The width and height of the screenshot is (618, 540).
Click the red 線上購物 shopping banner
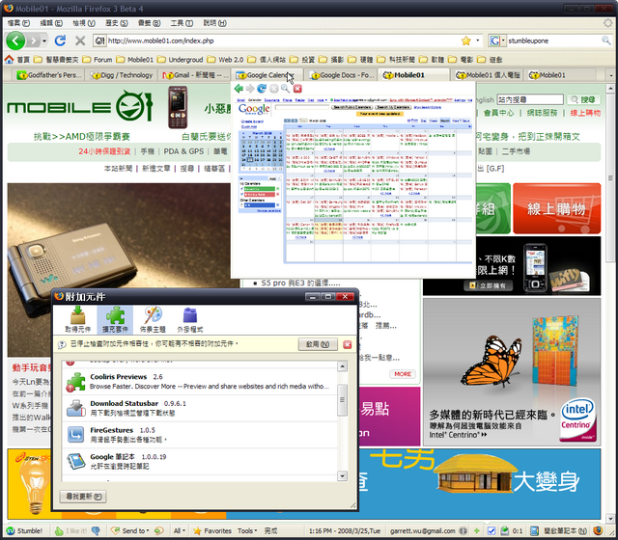(x=556, y=208)
